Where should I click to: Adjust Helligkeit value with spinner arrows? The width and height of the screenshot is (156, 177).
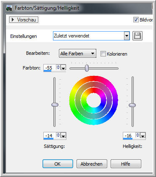pyautogui.click(x=137, y=135)
